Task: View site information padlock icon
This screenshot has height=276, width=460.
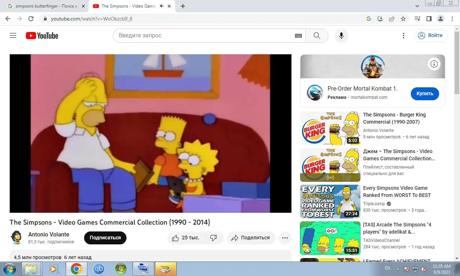Action: [x=45, y=19]
